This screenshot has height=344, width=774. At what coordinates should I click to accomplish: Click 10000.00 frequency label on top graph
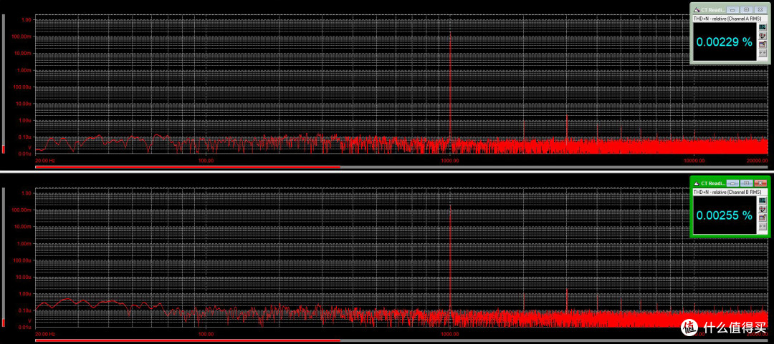[694, 161]
